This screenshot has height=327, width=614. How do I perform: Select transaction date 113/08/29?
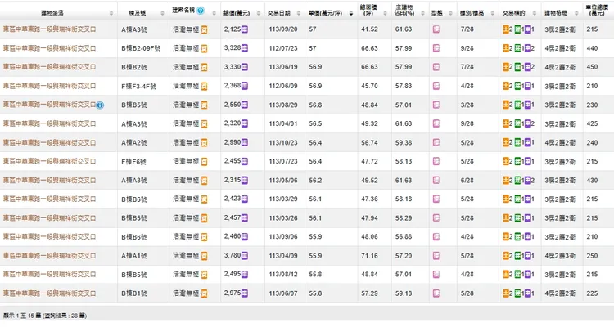[283, 105]
